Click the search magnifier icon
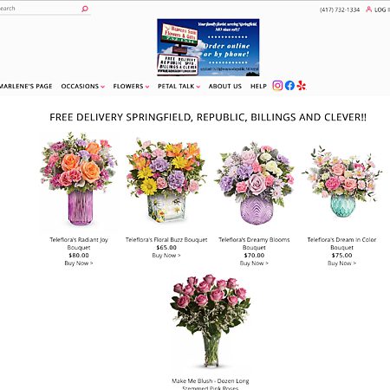390x390 pixels. coord(85,9)
